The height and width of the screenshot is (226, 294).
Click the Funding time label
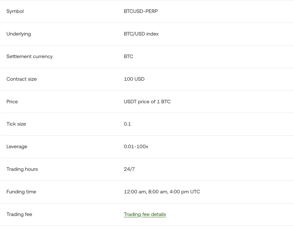click(21, 192)
